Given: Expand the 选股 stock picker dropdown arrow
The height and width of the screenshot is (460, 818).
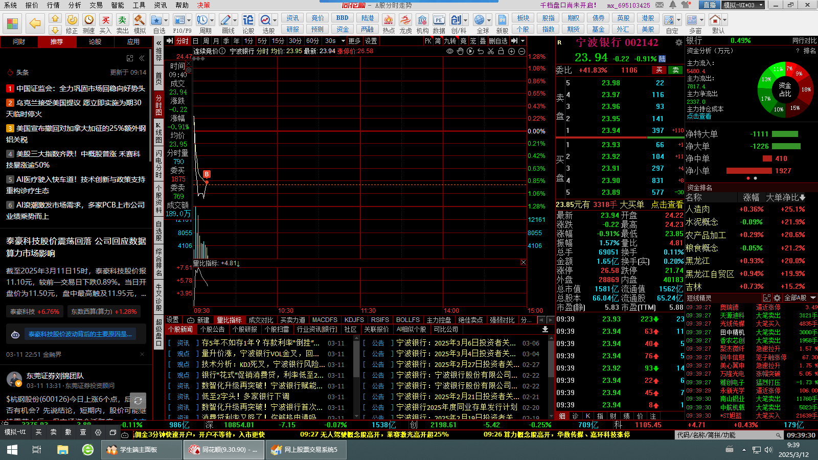Looking at the screenshot, I should 275,20.
